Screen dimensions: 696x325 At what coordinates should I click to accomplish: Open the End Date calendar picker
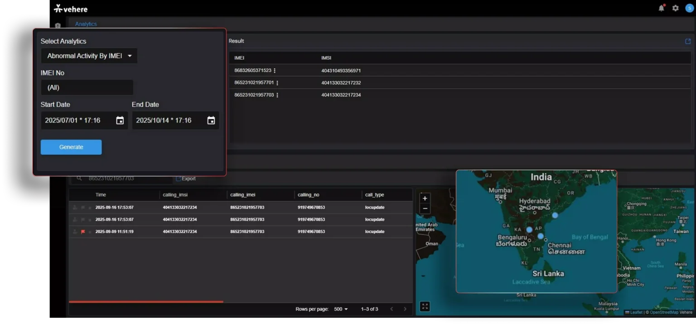pyautogui.click(x=211, y=121)
